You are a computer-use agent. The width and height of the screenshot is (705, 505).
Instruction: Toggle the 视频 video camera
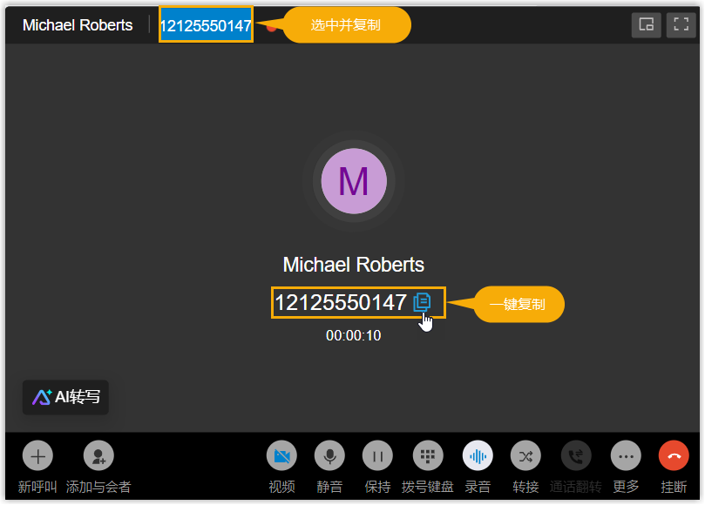pyautogui.click(x=281, y=455)
